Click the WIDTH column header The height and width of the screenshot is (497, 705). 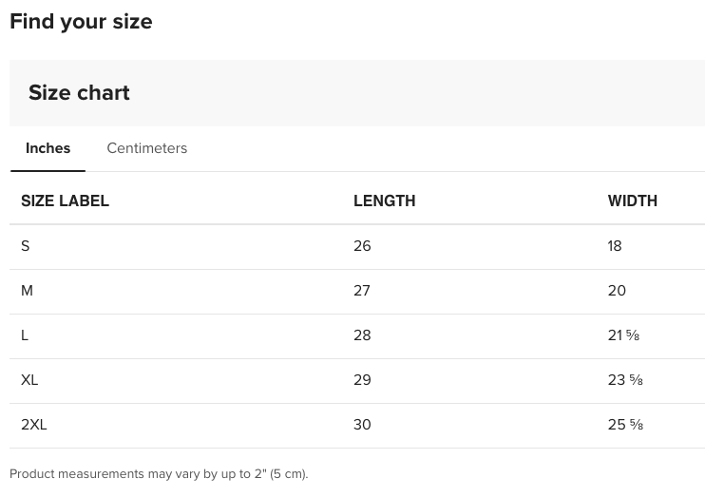[633, 201]
